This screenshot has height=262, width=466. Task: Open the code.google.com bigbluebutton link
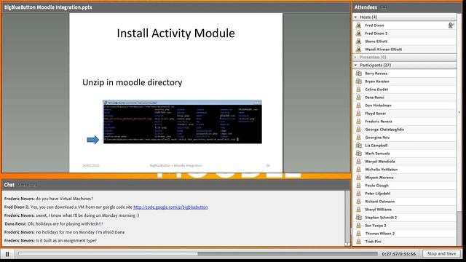(x=170, y=207)
